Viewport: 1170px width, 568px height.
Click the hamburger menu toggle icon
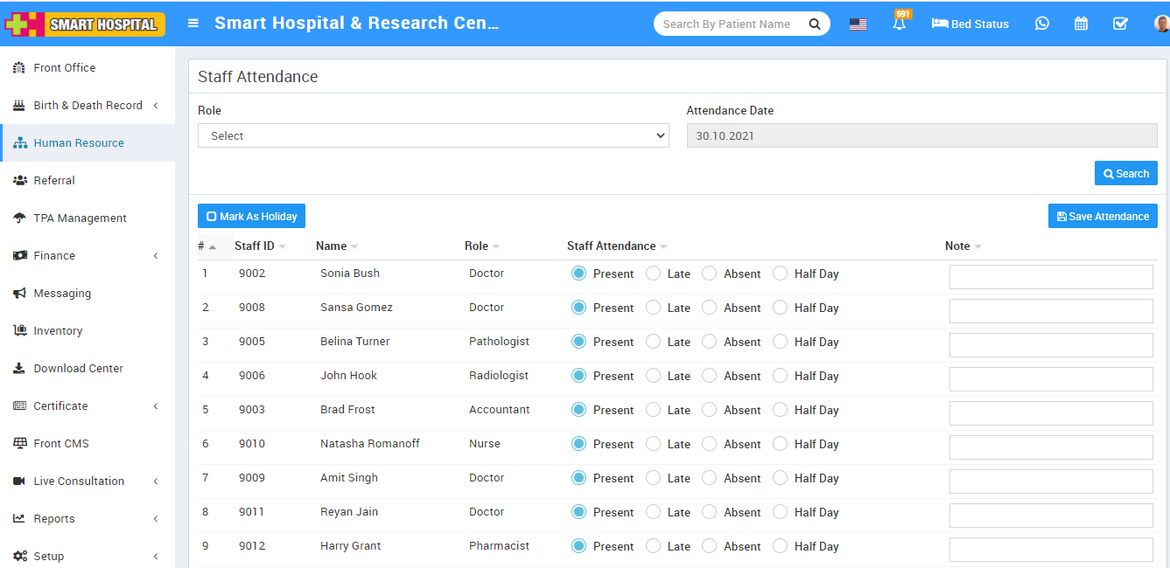pyautogui.click(x=193, y=24)
